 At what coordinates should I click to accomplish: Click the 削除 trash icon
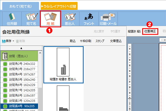point(17,41)
